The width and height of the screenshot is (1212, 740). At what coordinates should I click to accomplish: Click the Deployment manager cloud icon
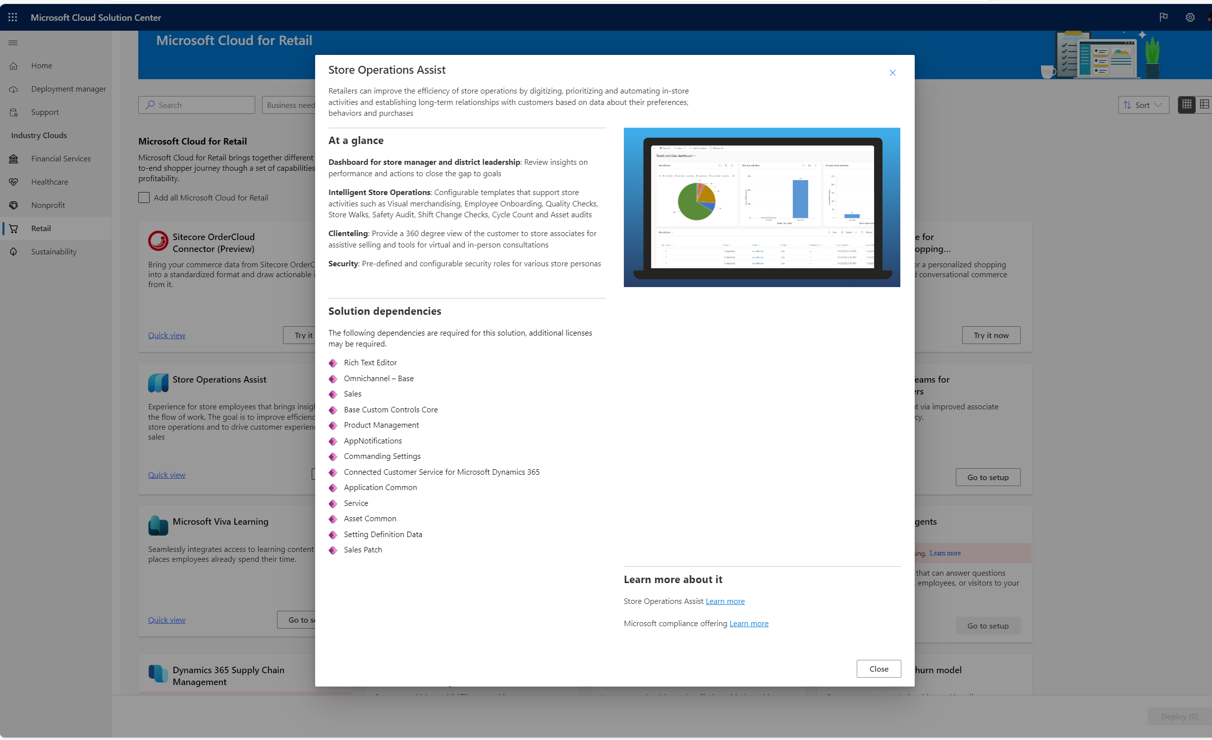point(13,89)
